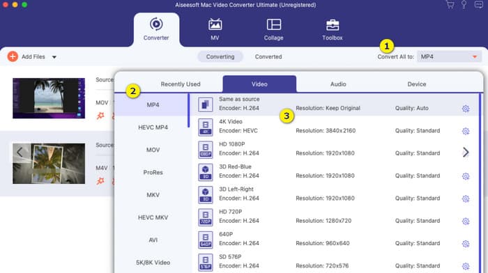
Task: Click the Same as source preset icon
Action: 206,104
